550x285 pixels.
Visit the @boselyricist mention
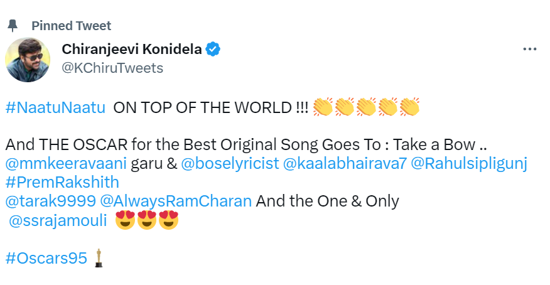click(229, 164)
